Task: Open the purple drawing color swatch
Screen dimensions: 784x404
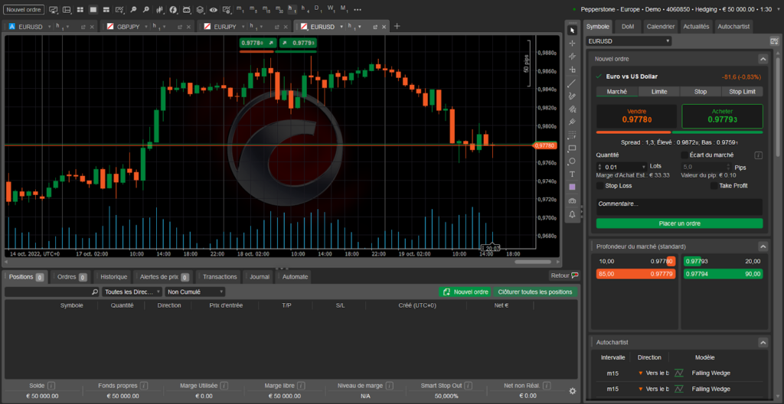Action: [573, 187]
